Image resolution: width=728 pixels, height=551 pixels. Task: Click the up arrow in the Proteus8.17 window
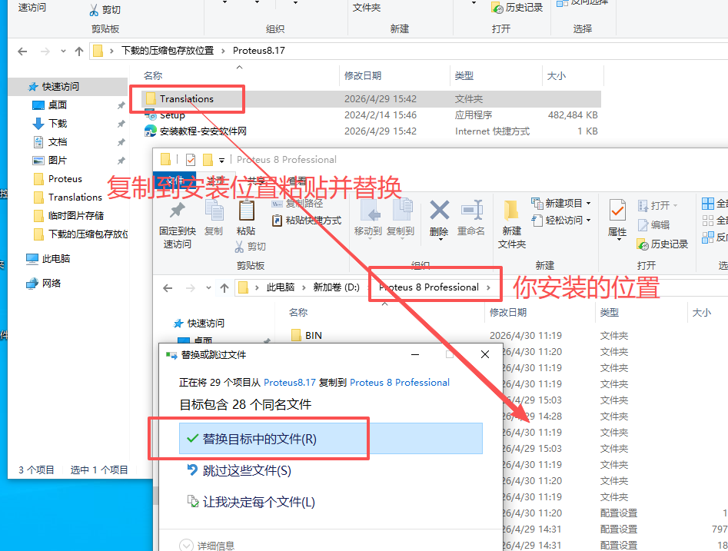(x=79, y=51)
